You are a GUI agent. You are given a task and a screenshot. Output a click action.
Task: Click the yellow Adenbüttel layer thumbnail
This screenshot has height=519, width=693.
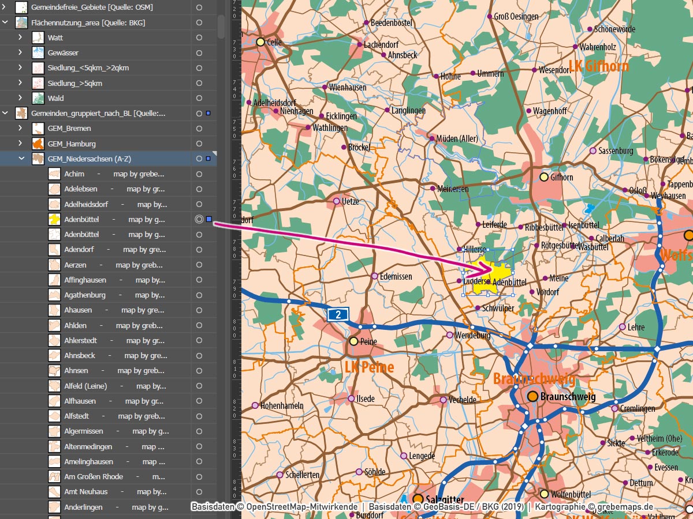(54, 219)
